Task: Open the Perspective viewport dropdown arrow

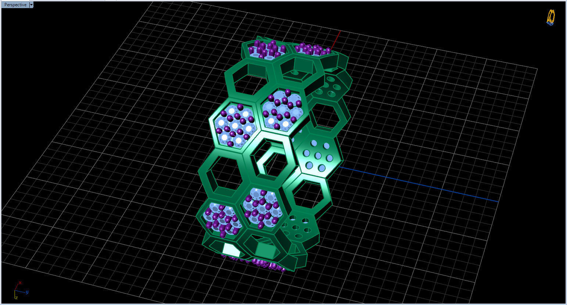Action: pyautogui.click(x=31, y=5)
